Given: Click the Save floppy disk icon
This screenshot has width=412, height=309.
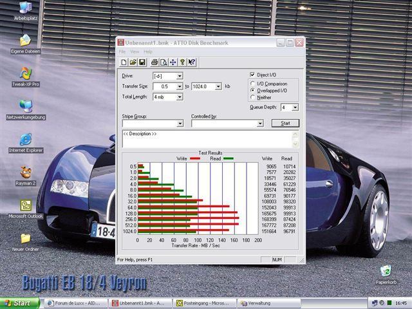Looking at the screenshot, I should [142, 62].
